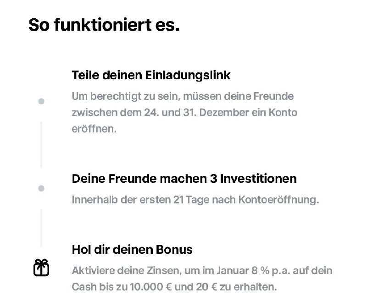Click the connector line above the gift icon
Image resolution: width=367 pixels, height=306 pixels.
tap(41, 228)
